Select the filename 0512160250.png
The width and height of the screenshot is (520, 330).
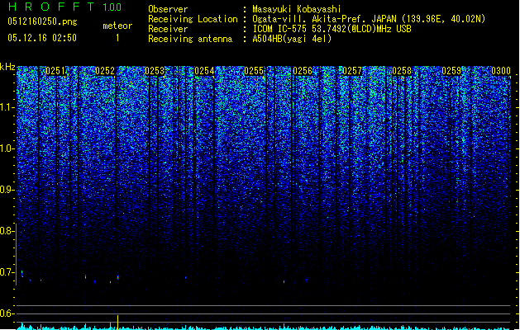(x=42, y=21)
